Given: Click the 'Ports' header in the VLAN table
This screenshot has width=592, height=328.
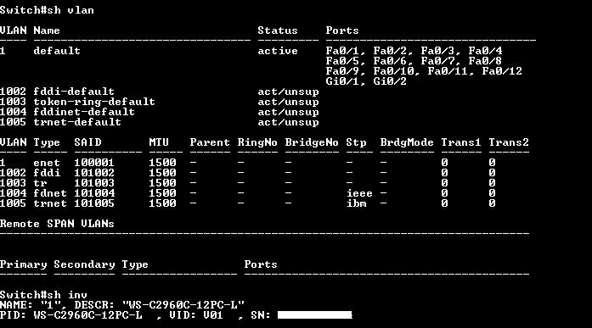Looking at the screenshot, I should [x=342, y=31].
